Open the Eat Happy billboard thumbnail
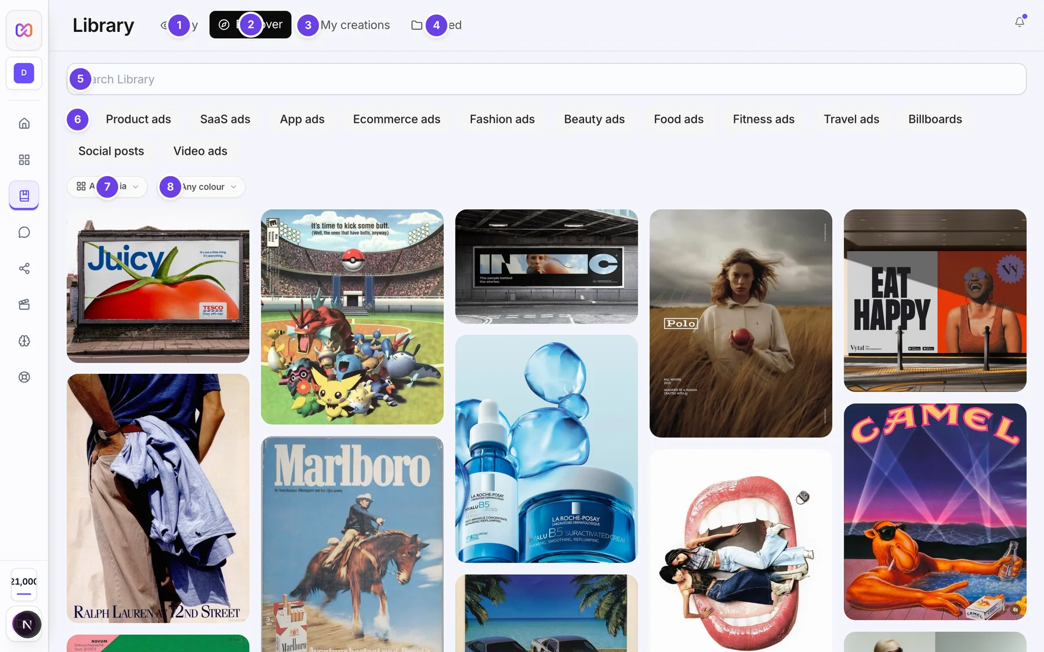The image size is (1044, 652). pos(935,301)
